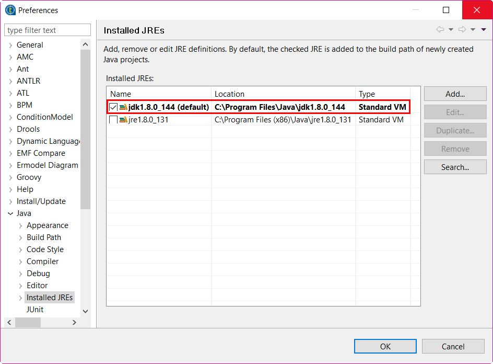The image size is (493, 364).
Task: Check the jre1.8.0_131 checkbox
Action: [113, 120]
